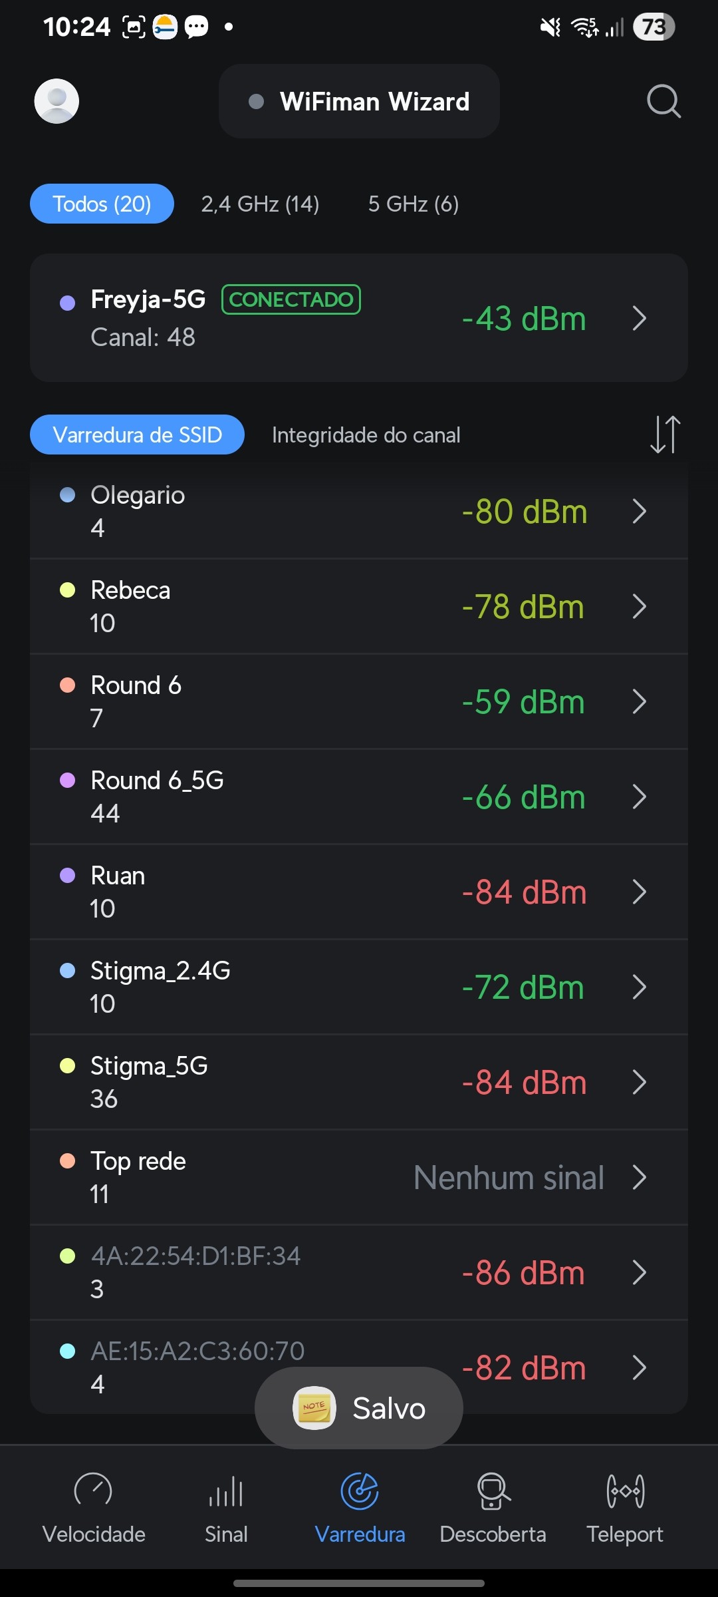This screenshot has height=1597, width=718.
Task: Open the user profile avatar
Action: coord(57,101)
